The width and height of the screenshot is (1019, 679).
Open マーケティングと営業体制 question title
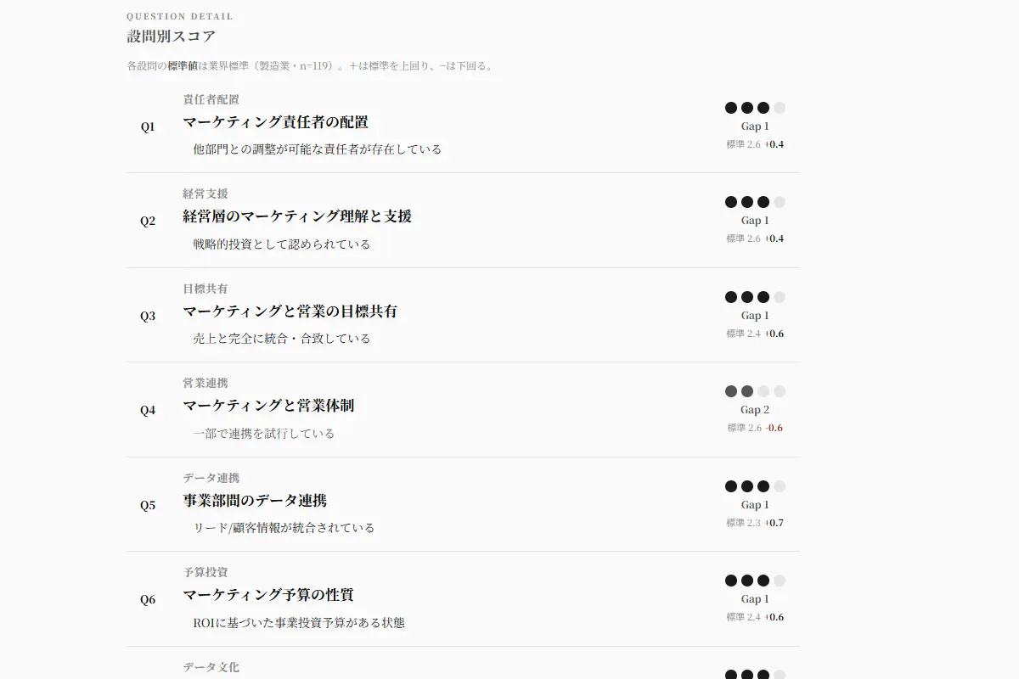(268, 406)
